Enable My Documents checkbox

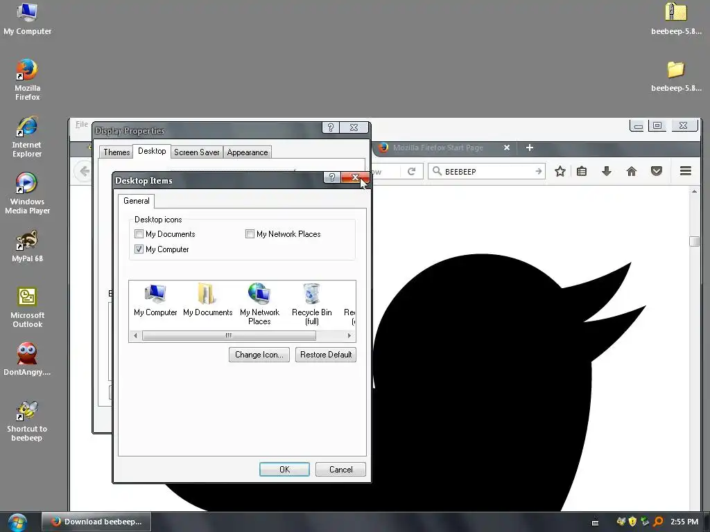(139, 234)
